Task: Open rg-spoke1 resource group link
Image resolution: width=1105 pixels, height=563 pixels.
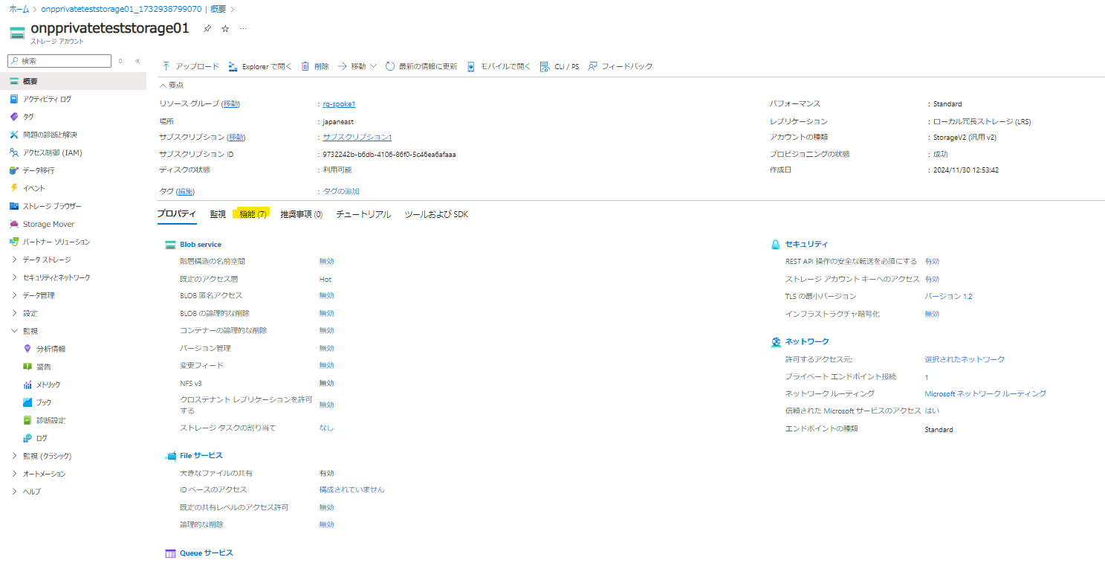Action: (339, 104)
